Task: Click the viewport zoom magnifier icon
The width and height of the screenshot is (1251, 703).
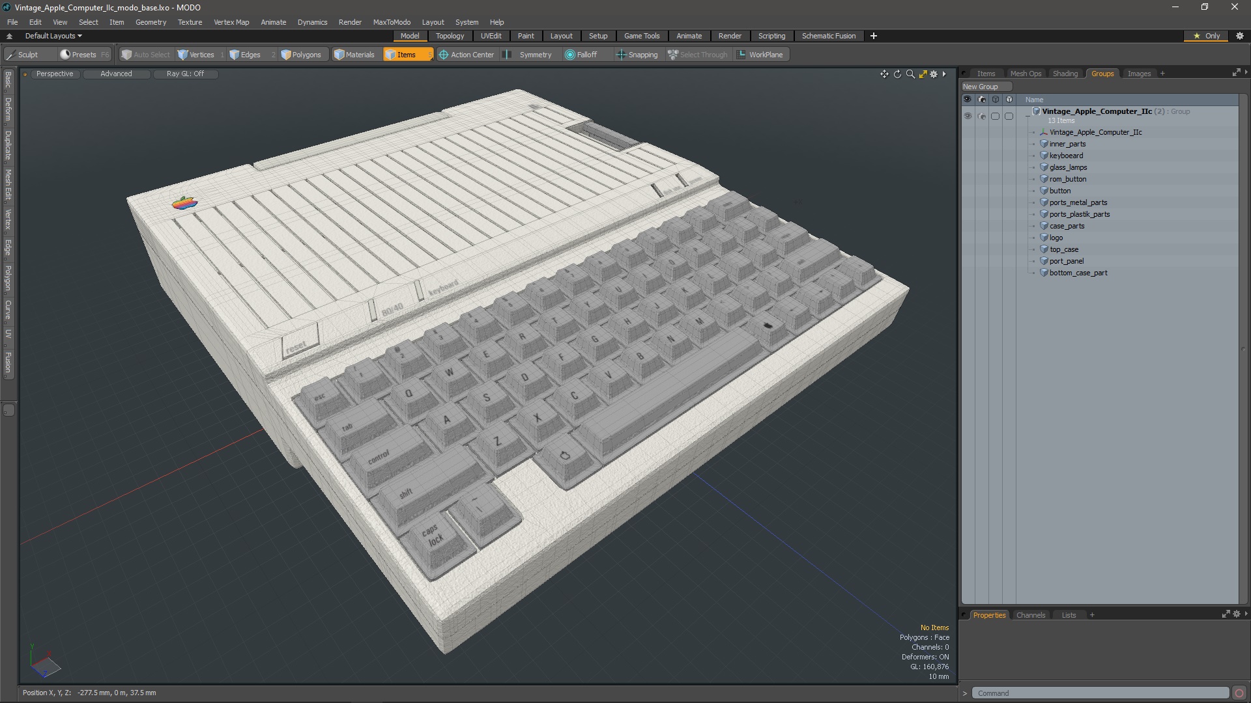Action: 910,74
